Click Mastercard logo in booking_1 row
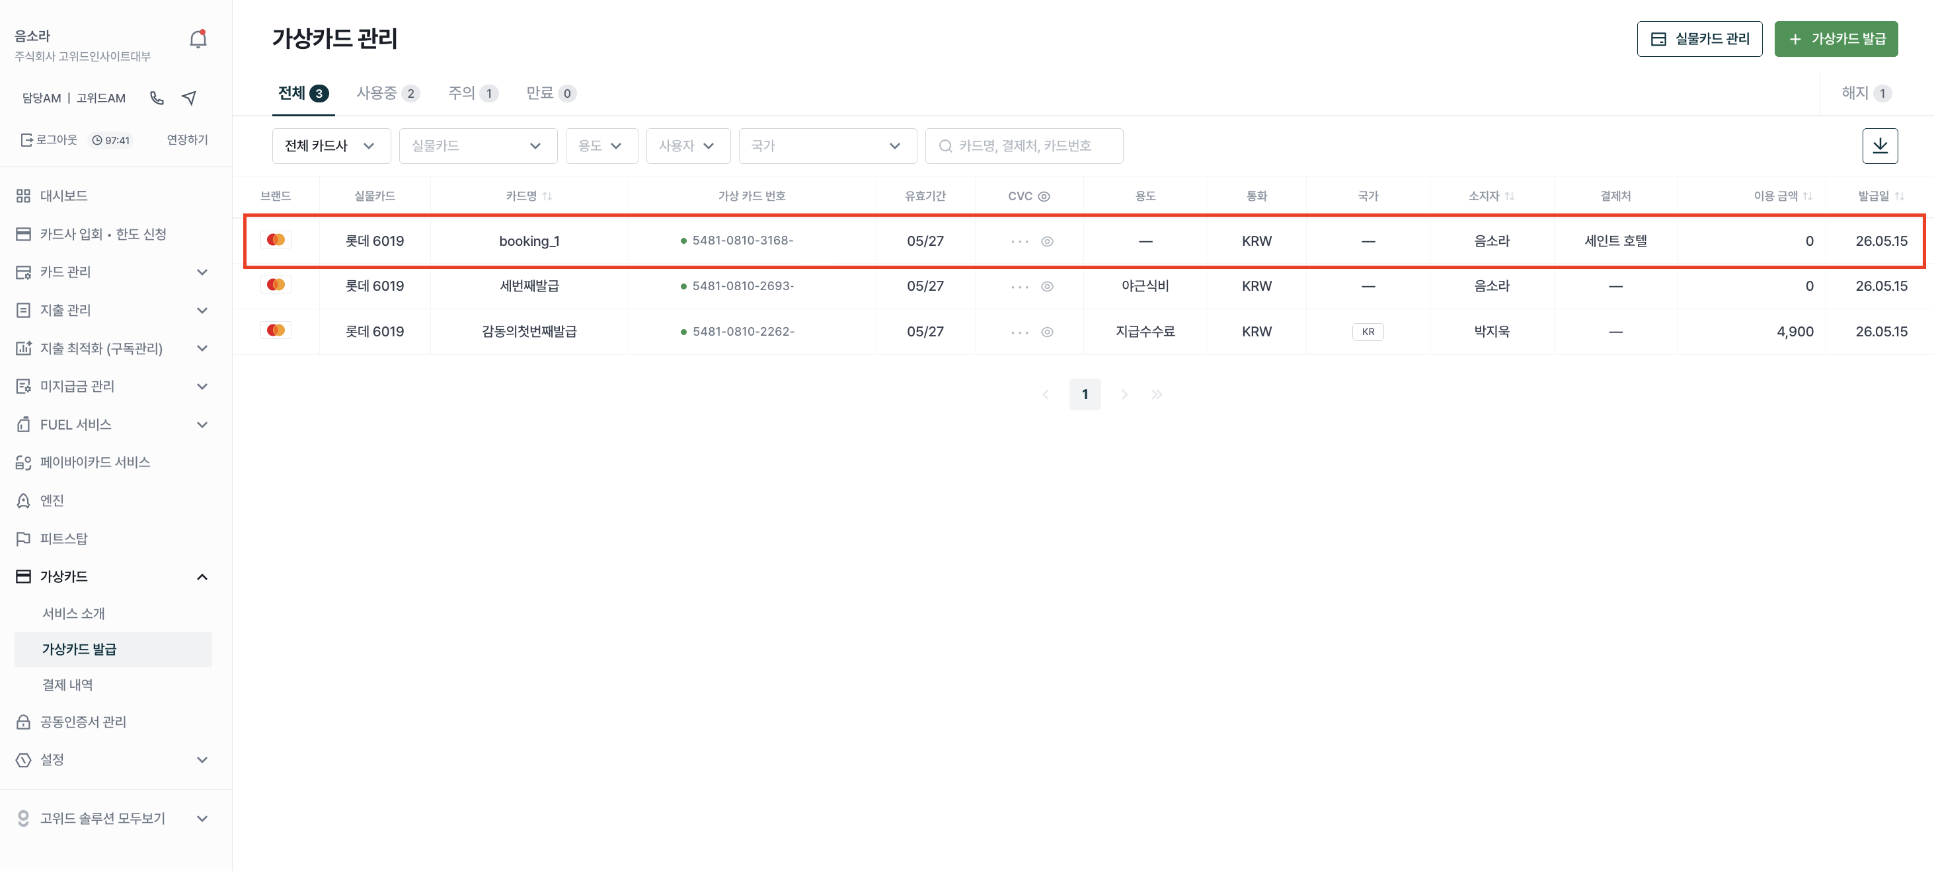 point(276,239)
